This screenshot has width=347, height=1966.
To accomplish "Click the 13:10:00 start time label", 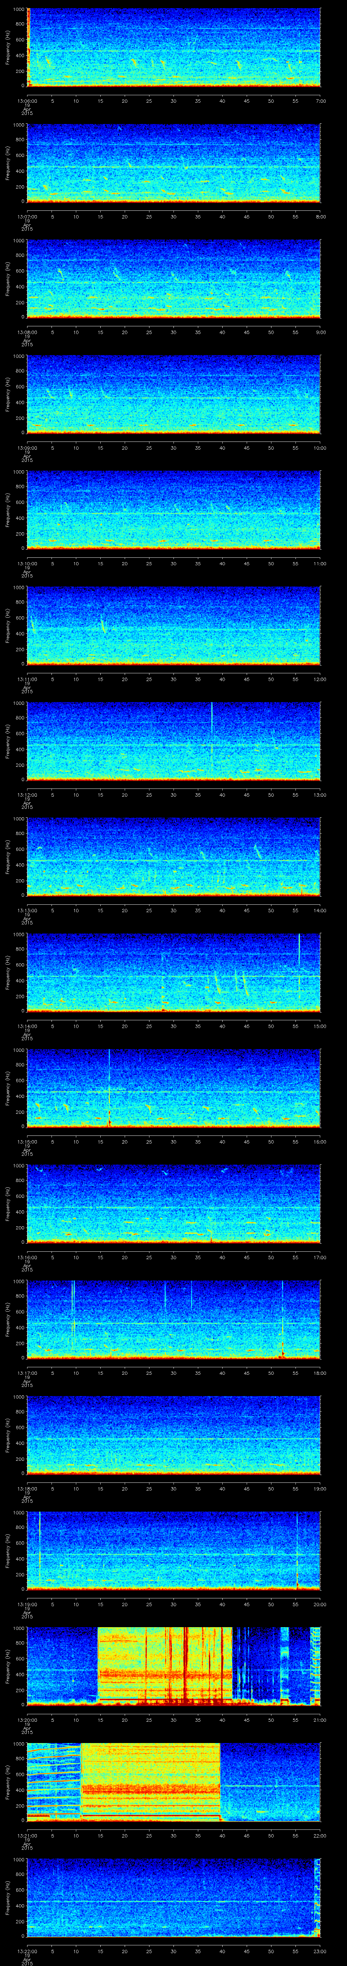I will (27, 563).
